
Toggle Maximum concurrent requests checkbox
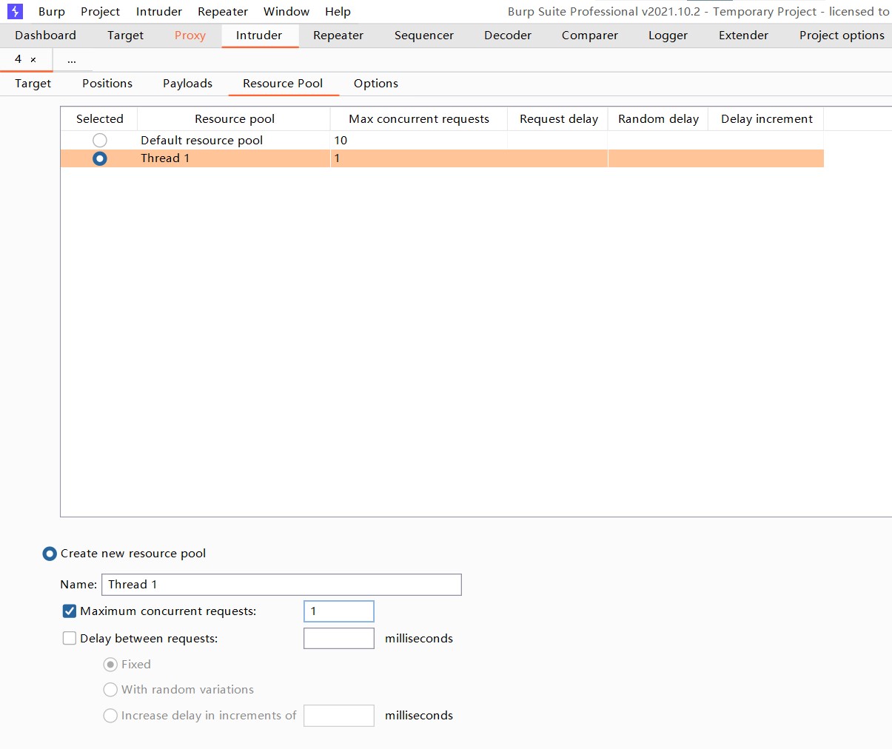(70, 611)
